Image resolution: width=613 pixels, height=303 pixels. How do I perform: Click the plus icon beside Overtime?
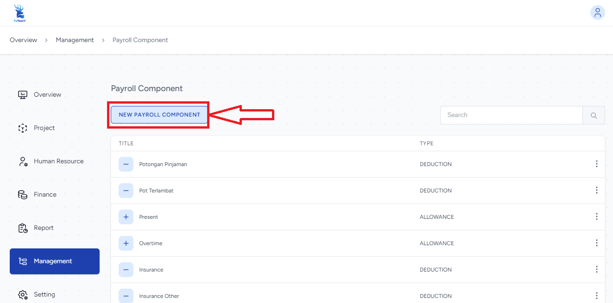click(x=126, y=243)
